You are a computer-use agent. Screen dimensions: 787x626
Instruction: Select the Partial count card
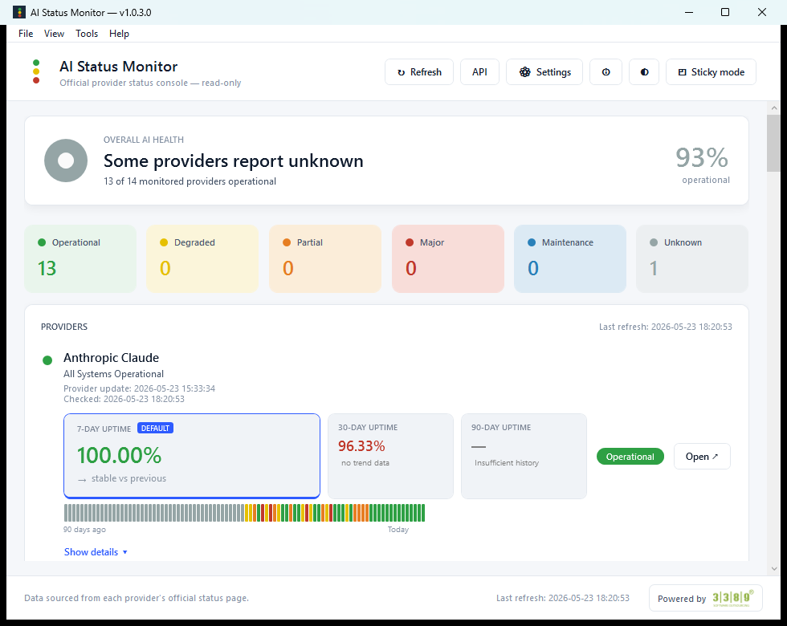click(x=325, y=258)
